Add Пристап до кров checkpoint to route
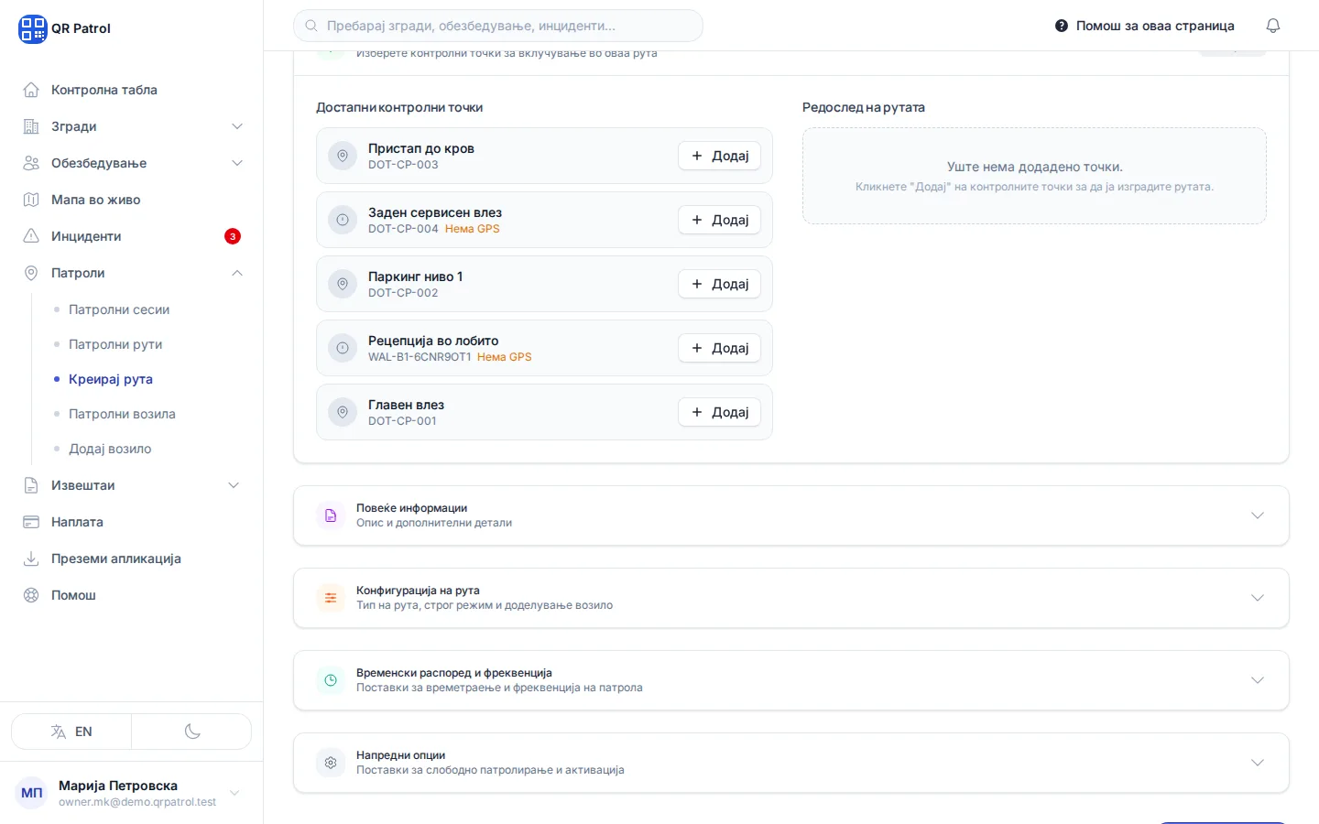Image resolution: width=1319 pixels, height=824 pixels. click(720, 156)
